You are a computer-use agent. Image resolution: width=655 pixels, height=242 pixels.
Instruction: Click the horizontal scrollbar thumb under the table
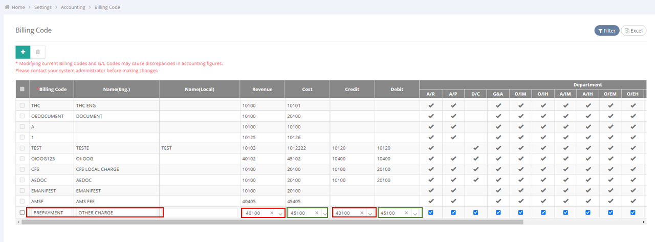click(271, 222)
